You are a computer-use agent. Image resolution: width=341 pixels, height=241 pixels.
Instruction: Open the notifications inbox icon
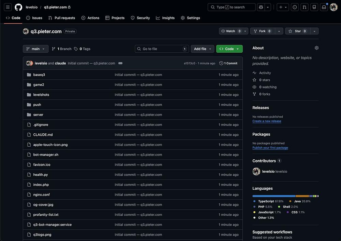324,7
